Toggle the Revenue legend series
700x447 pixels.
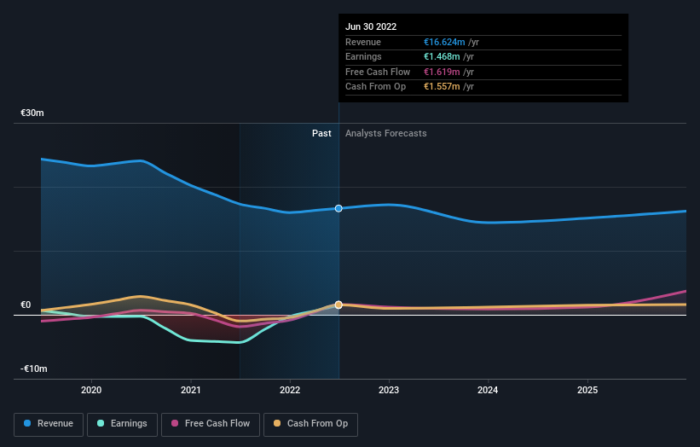49,424
